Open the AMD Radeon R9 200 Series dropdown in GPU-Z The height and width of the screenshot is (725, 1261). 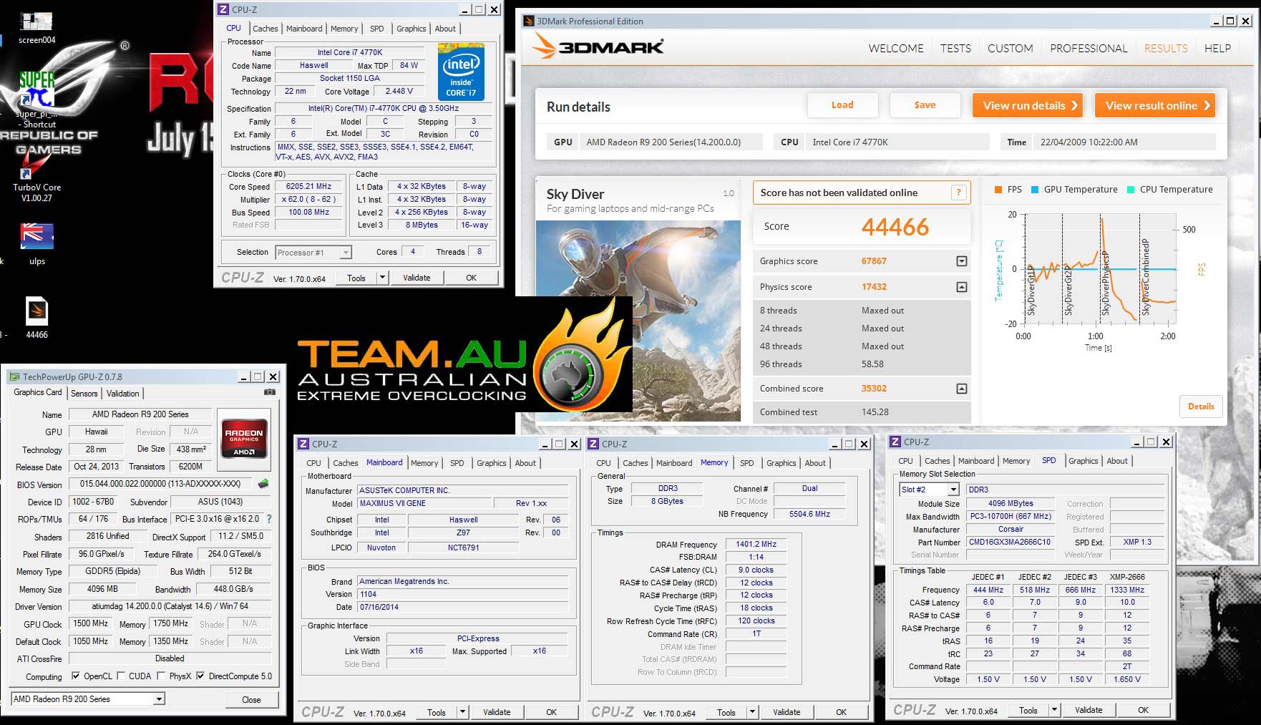click(x=159, y=699)
